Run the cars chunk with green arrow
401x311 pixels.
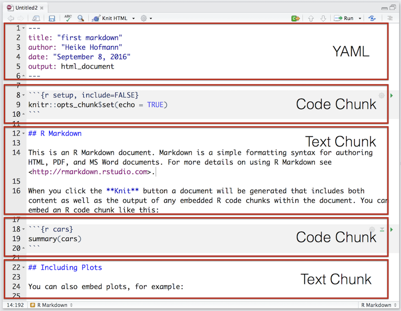pyautogui.click(x=392, y=229)
